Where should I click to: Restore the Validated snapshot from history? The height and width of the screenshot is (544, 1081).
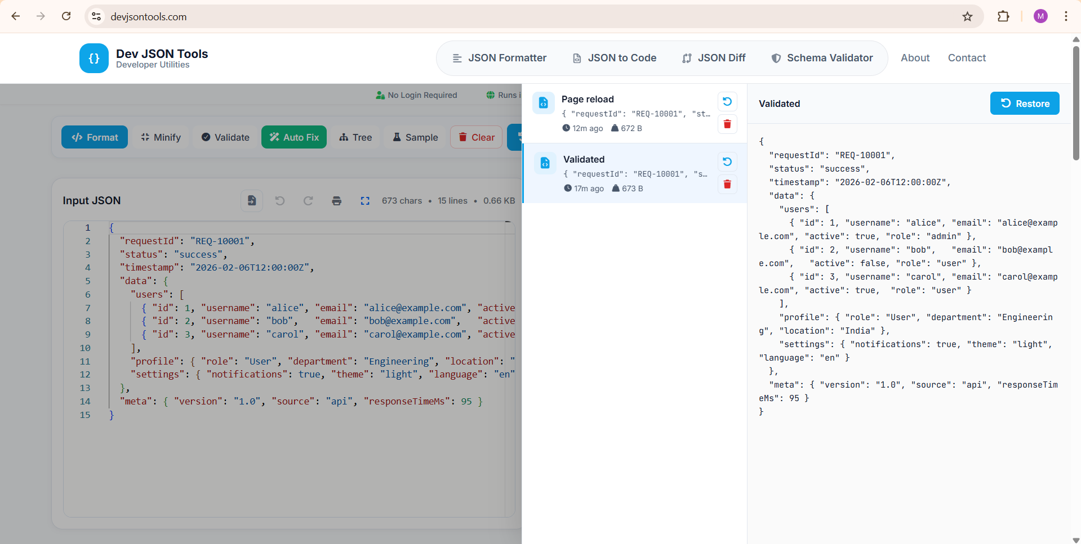(727, 161)
